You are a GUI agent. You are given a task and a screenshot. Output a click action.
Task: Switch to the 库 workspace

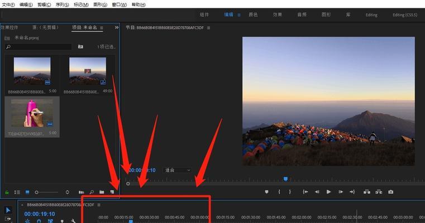coord(348,14)
